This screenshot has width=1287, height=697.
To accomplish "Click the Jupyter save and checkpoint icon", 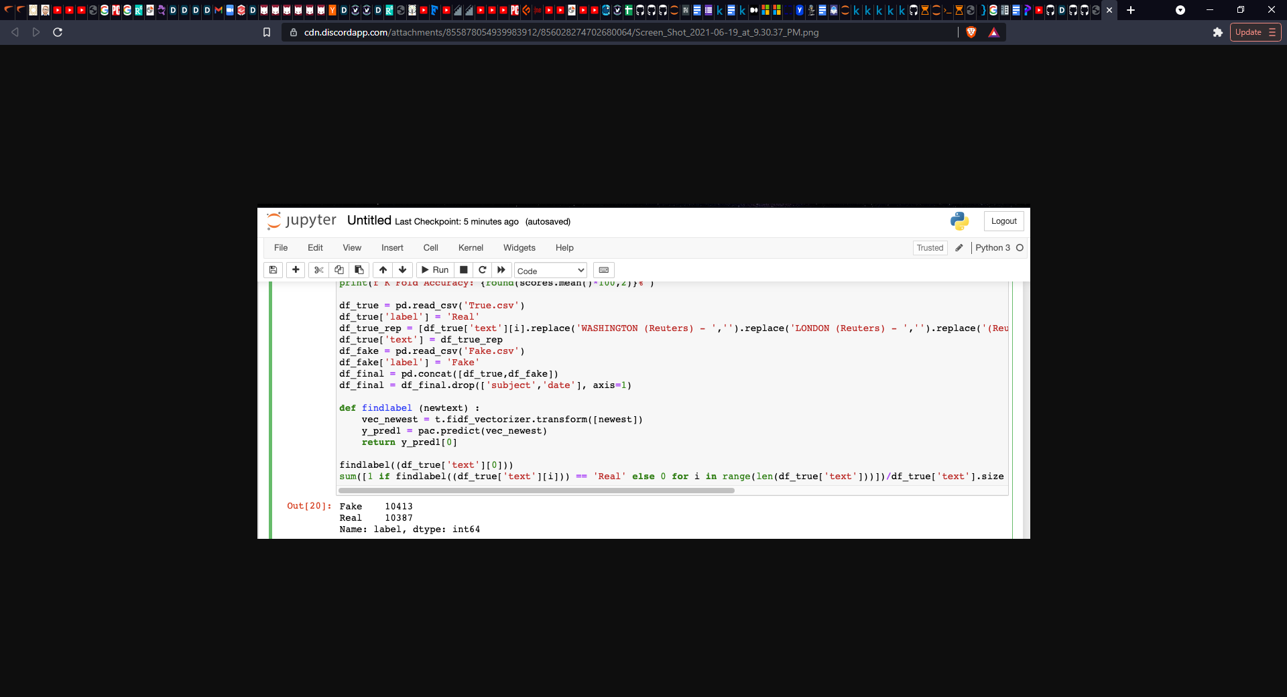I will (x=273, y=270).
